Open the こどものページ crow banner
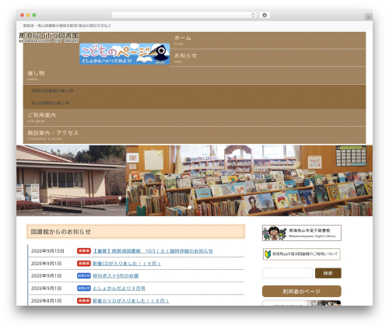The width and height of the screenshot is (389, 329). [x=124, y=54]
